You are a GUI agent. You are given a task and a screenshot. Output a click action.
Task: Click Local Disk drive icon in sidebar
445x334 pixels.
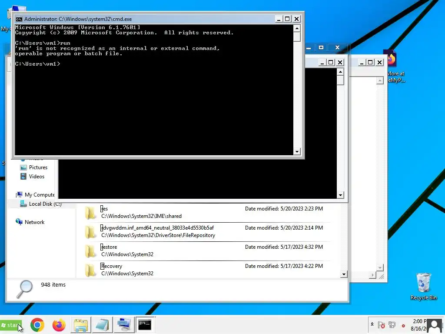tap(23, 204)
